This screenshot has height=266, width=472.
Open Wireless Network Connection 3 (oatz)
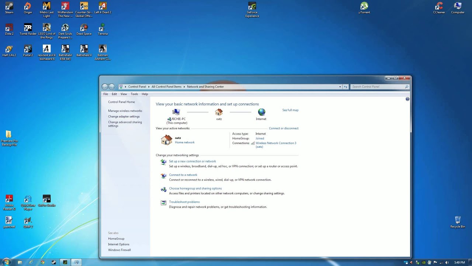(x=276, y=145)
